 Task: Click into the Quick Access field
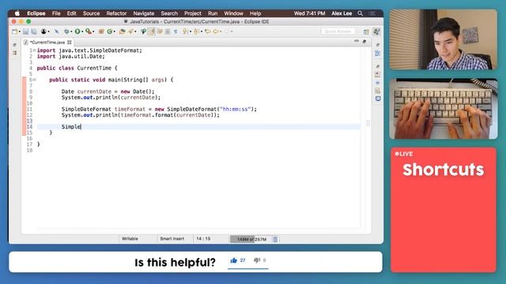pyautogui.click(x=338, y=32)
